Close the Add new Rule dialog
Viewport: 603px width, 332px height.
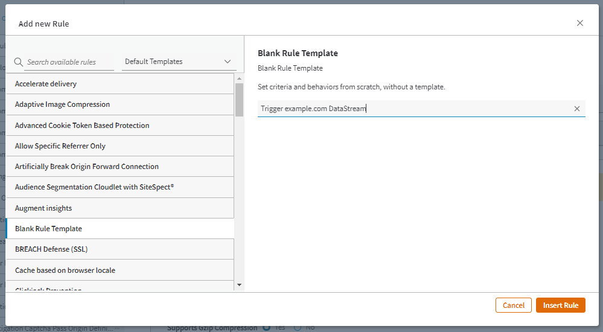coord(579,23)
